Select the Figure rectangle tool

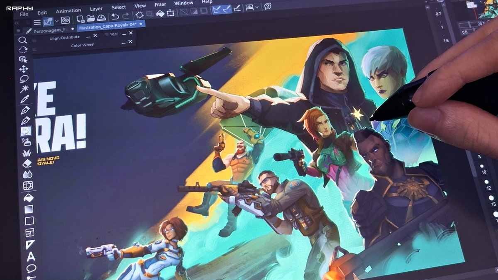(29, 221)
